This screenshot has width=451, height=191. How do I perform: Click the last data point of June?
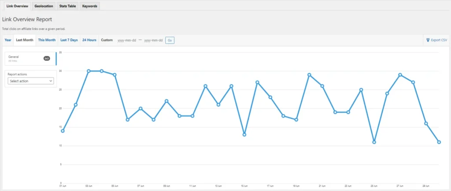point(439,142)
